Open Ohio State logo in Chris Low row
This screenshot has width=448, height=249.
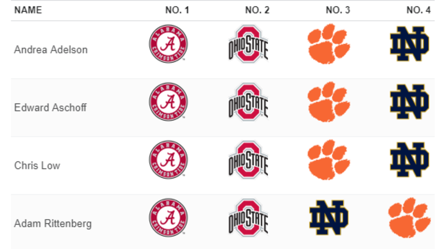tap(248, 160)
